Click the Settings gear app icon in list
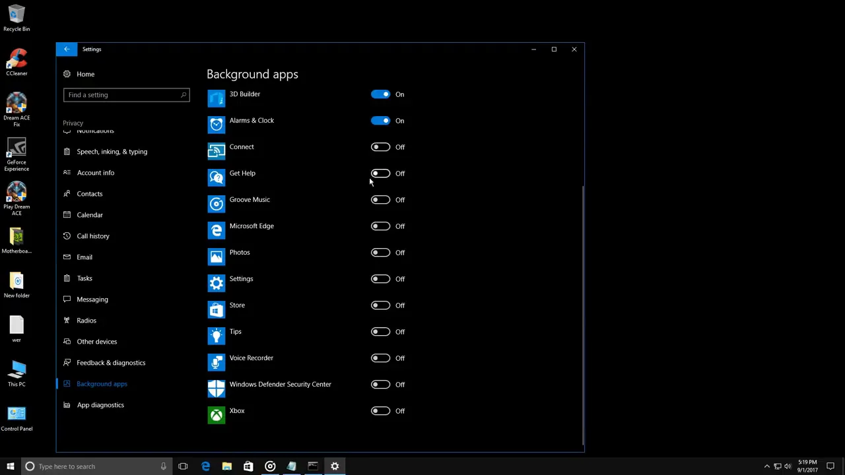The image size is (845, 475). [x=216, y=283]
